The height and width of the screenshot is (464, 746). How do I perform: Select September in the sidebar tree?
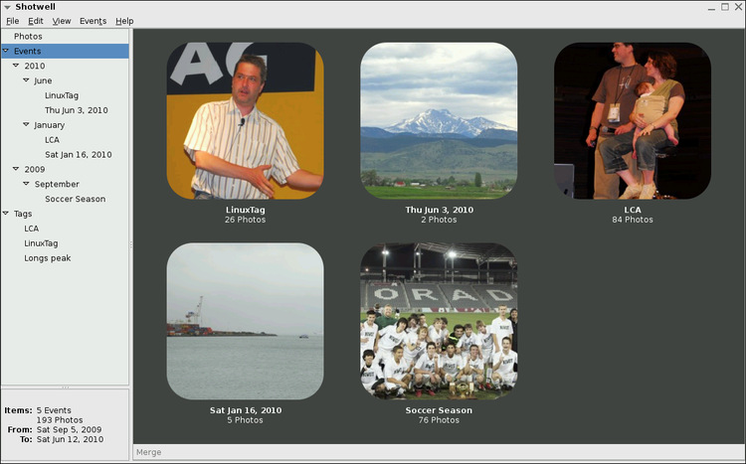57,184
